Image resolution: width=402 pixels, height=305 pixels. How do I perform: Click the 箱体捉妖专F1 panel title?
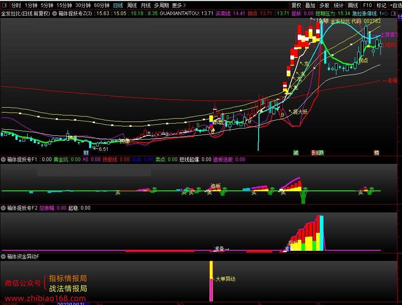click(22, 159)
